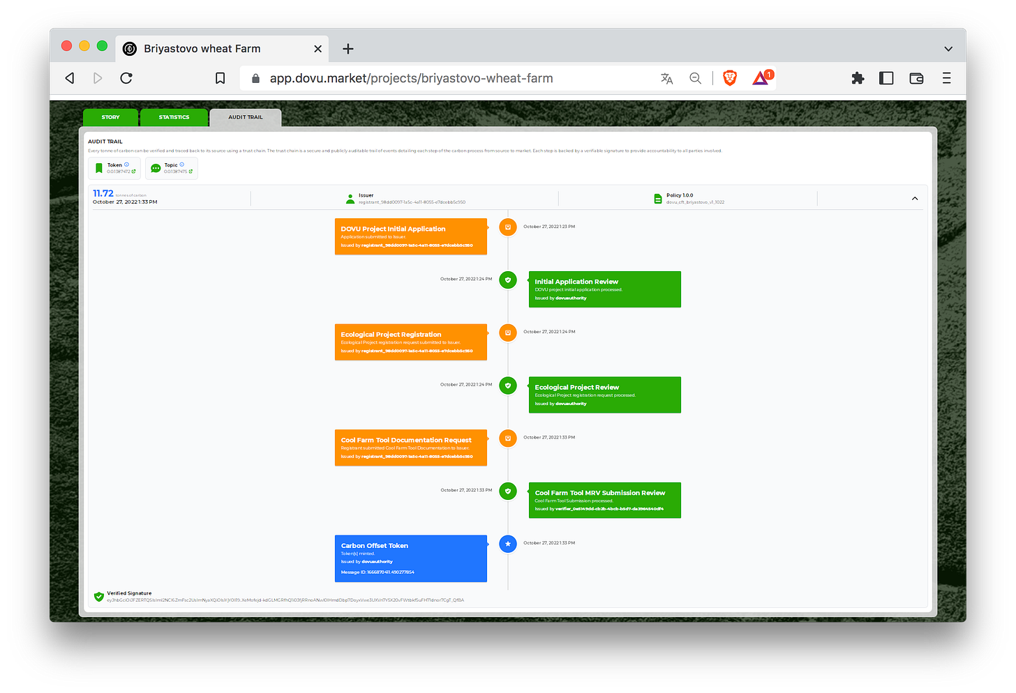Switch to the STATISTICS tab
1016x693 pixels.
[174, 117]
